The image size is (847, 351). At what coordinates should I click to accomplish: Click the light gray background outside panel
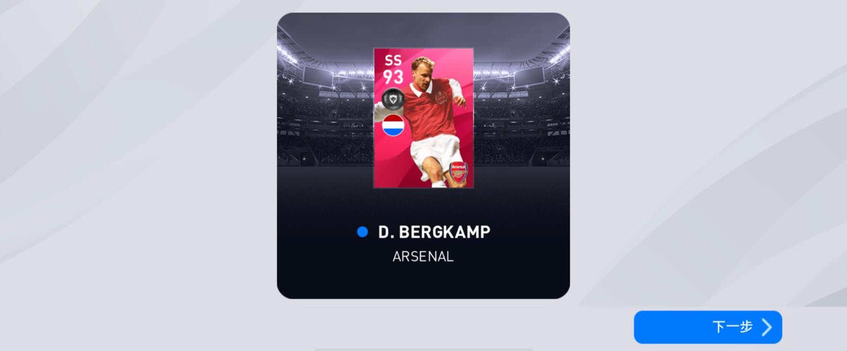click(138, 174)
